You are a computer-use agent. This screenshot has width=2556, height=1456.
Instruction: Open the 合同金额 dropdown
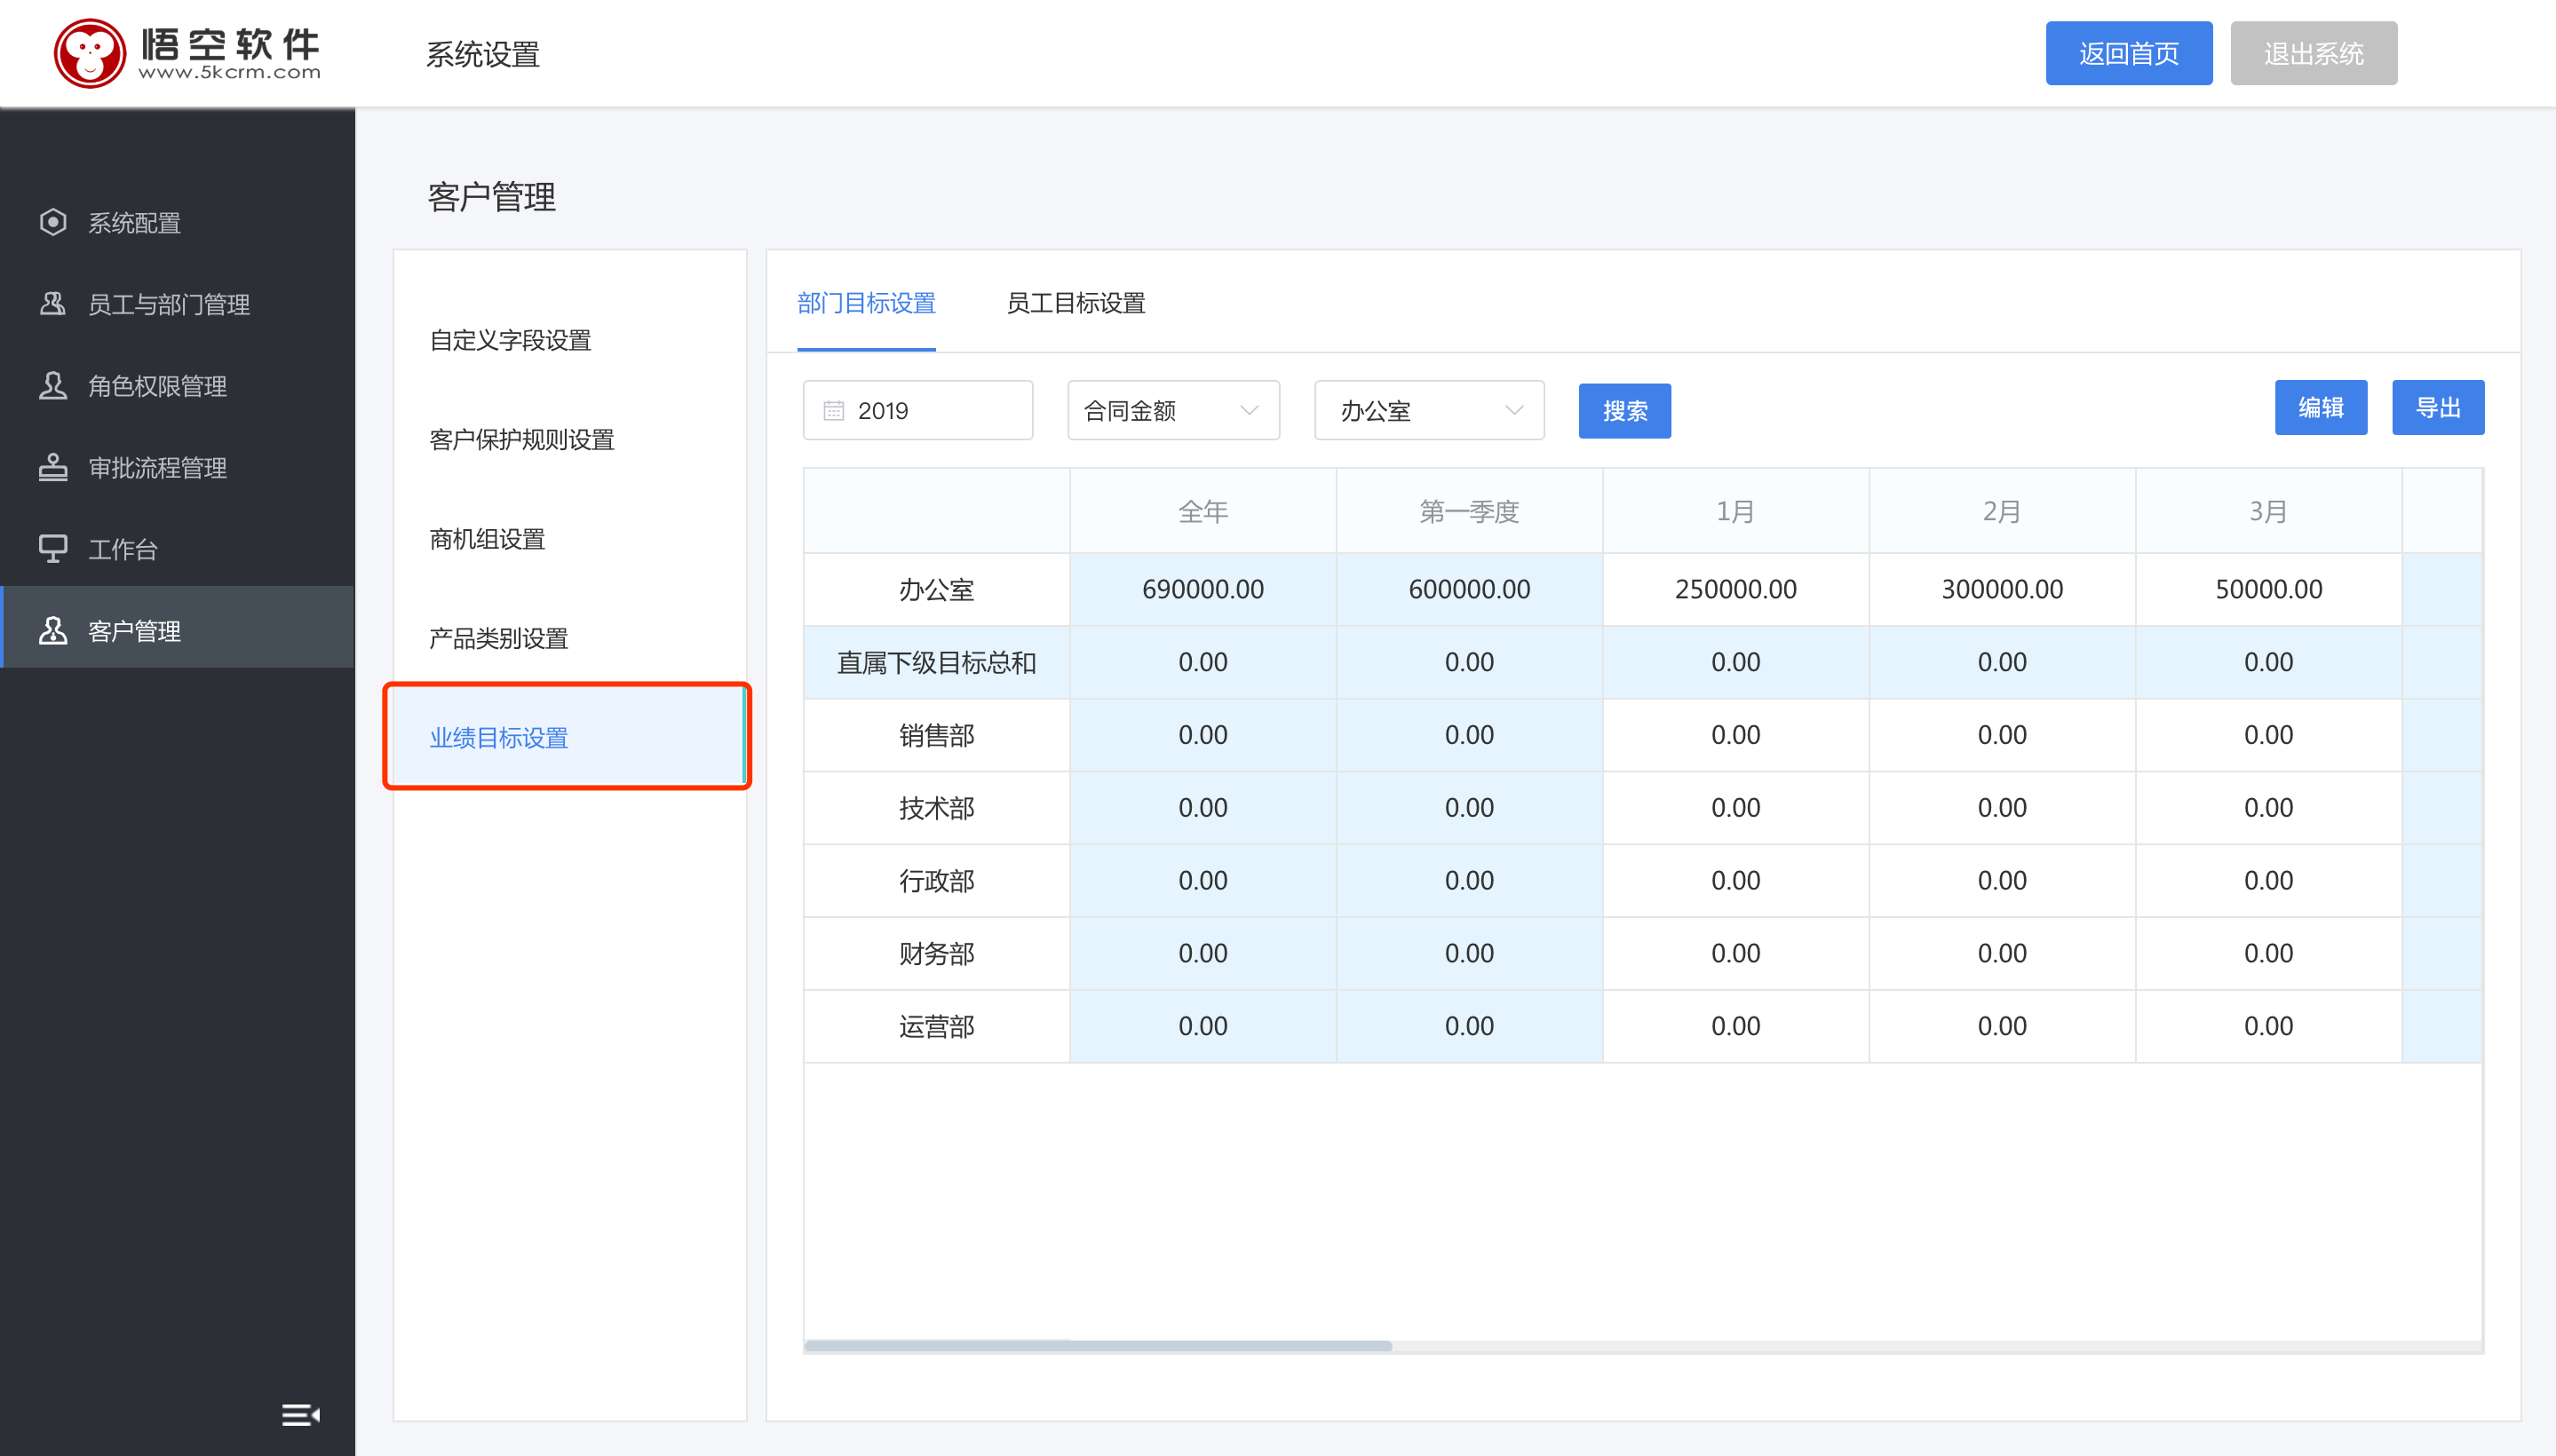point(1172,411)
